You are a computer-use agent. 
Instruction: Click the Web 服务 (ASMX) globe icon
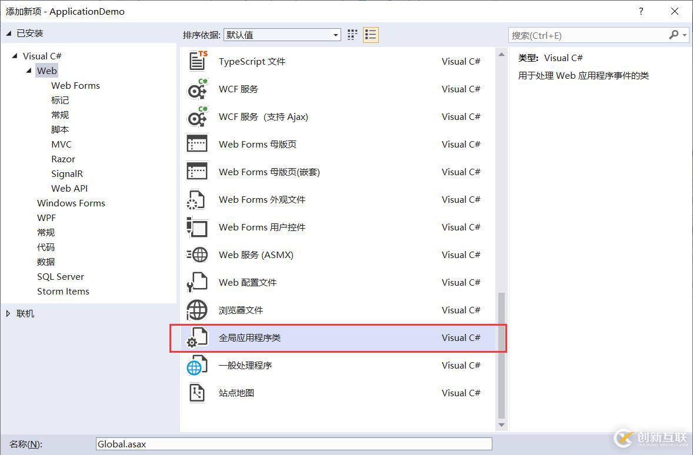click(196, 255)
